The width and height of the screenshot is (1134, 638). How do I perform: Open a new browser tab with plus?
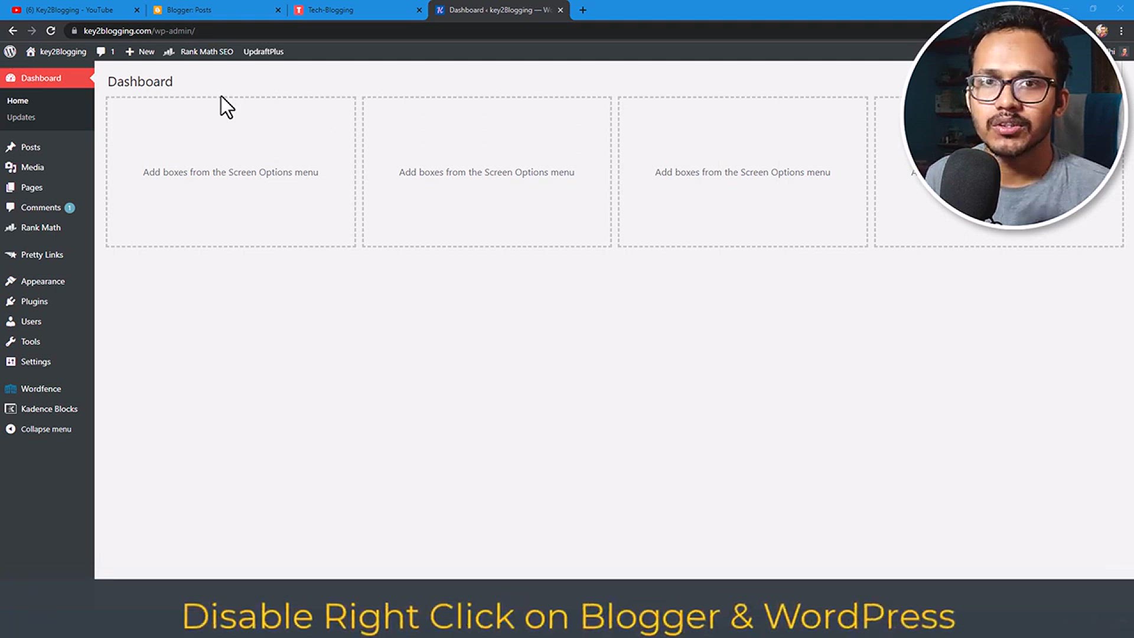[583, 10]
